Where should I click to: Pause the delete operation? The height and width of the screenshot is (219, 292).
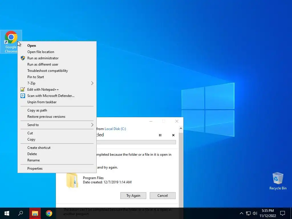(x=160, y=135)
